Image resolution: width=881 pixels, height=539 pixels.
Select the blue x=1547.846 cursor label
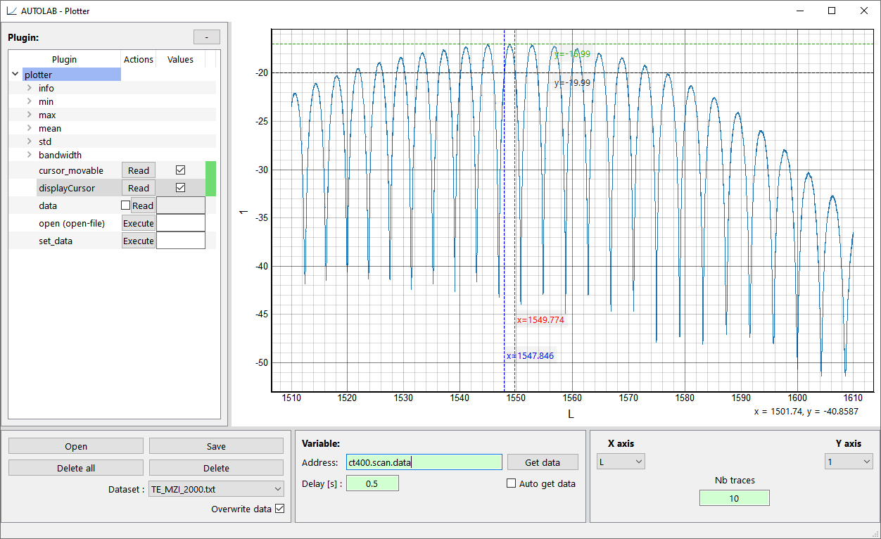point(530,356)
